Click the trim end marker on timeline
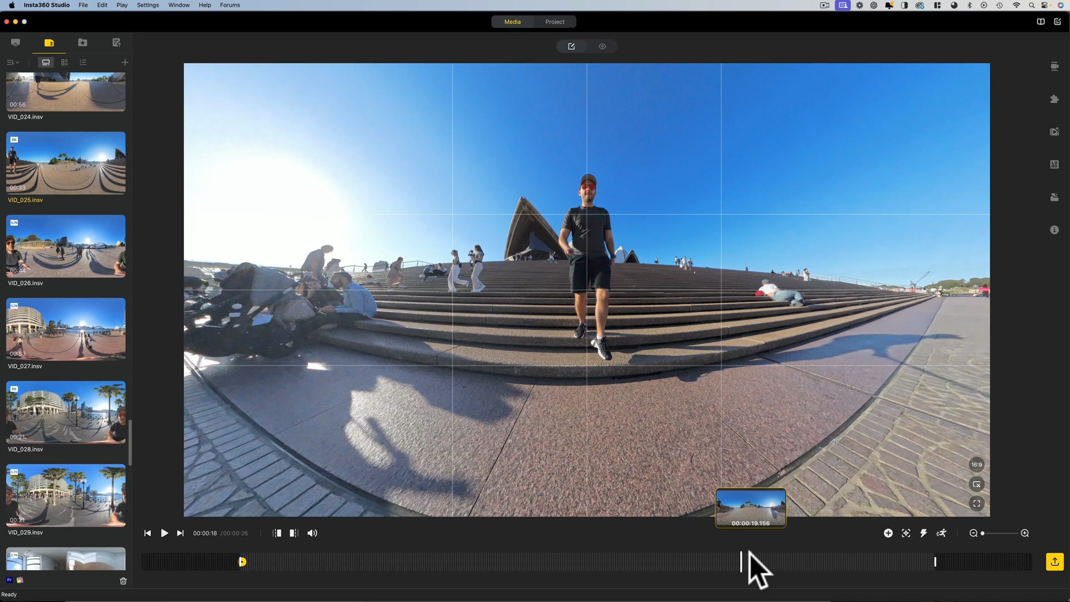Screen dimensions: 1070x602 (x=935, y=562)
